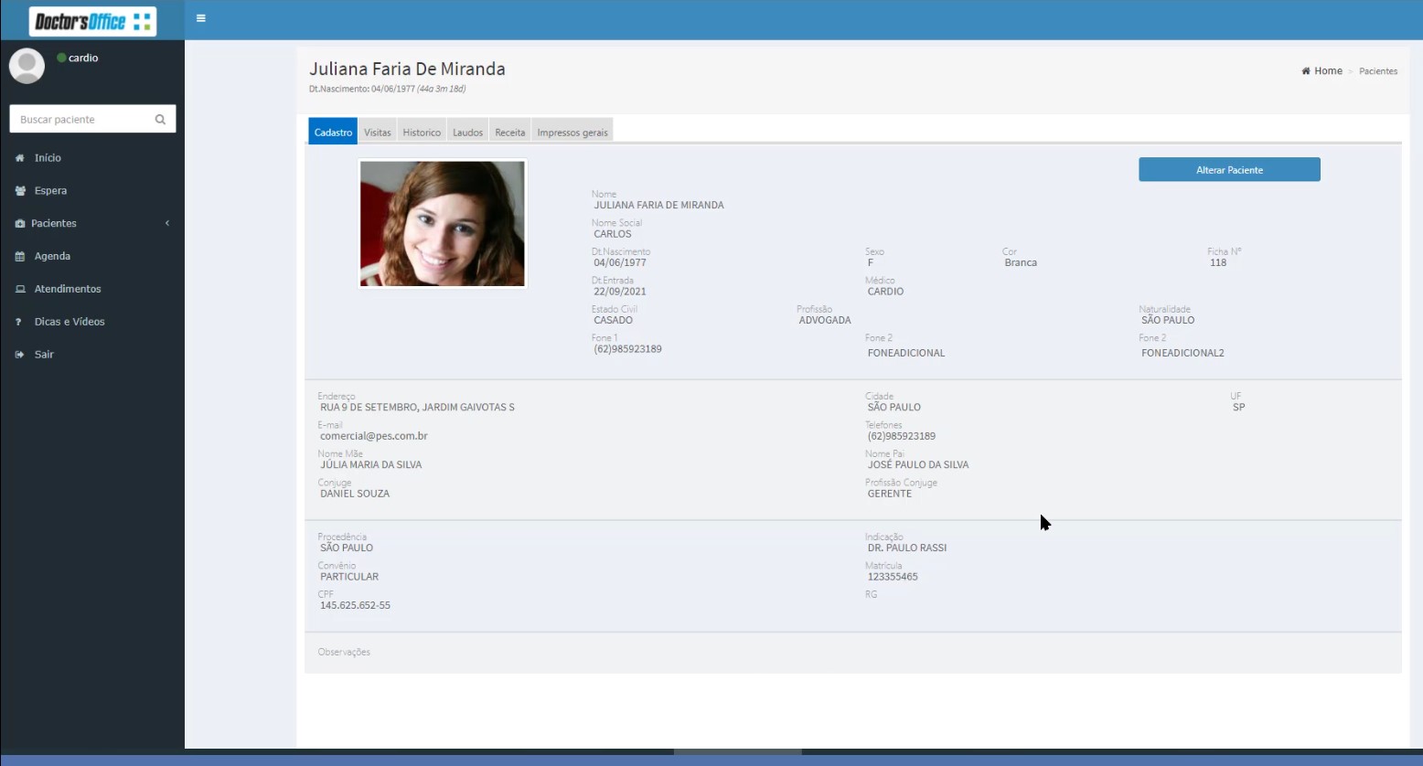Click the Matrícula value 123355465
The height and width of the screenshot is (766, 1423).
coord(893,577)
